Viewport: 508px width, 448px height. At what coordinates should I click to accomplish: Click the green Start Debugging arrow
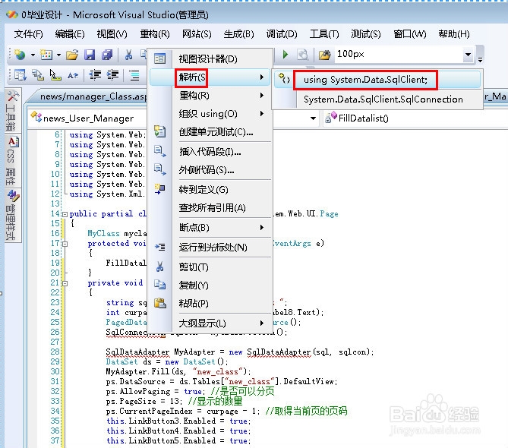(x=285, y=55)
